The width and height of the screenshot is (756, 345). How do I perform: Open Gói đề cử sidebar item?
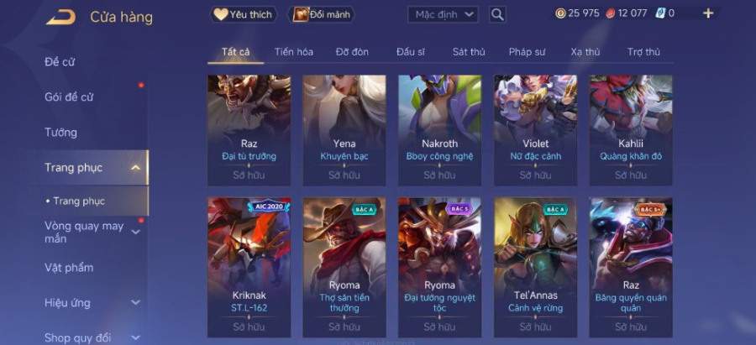point(69,97)
